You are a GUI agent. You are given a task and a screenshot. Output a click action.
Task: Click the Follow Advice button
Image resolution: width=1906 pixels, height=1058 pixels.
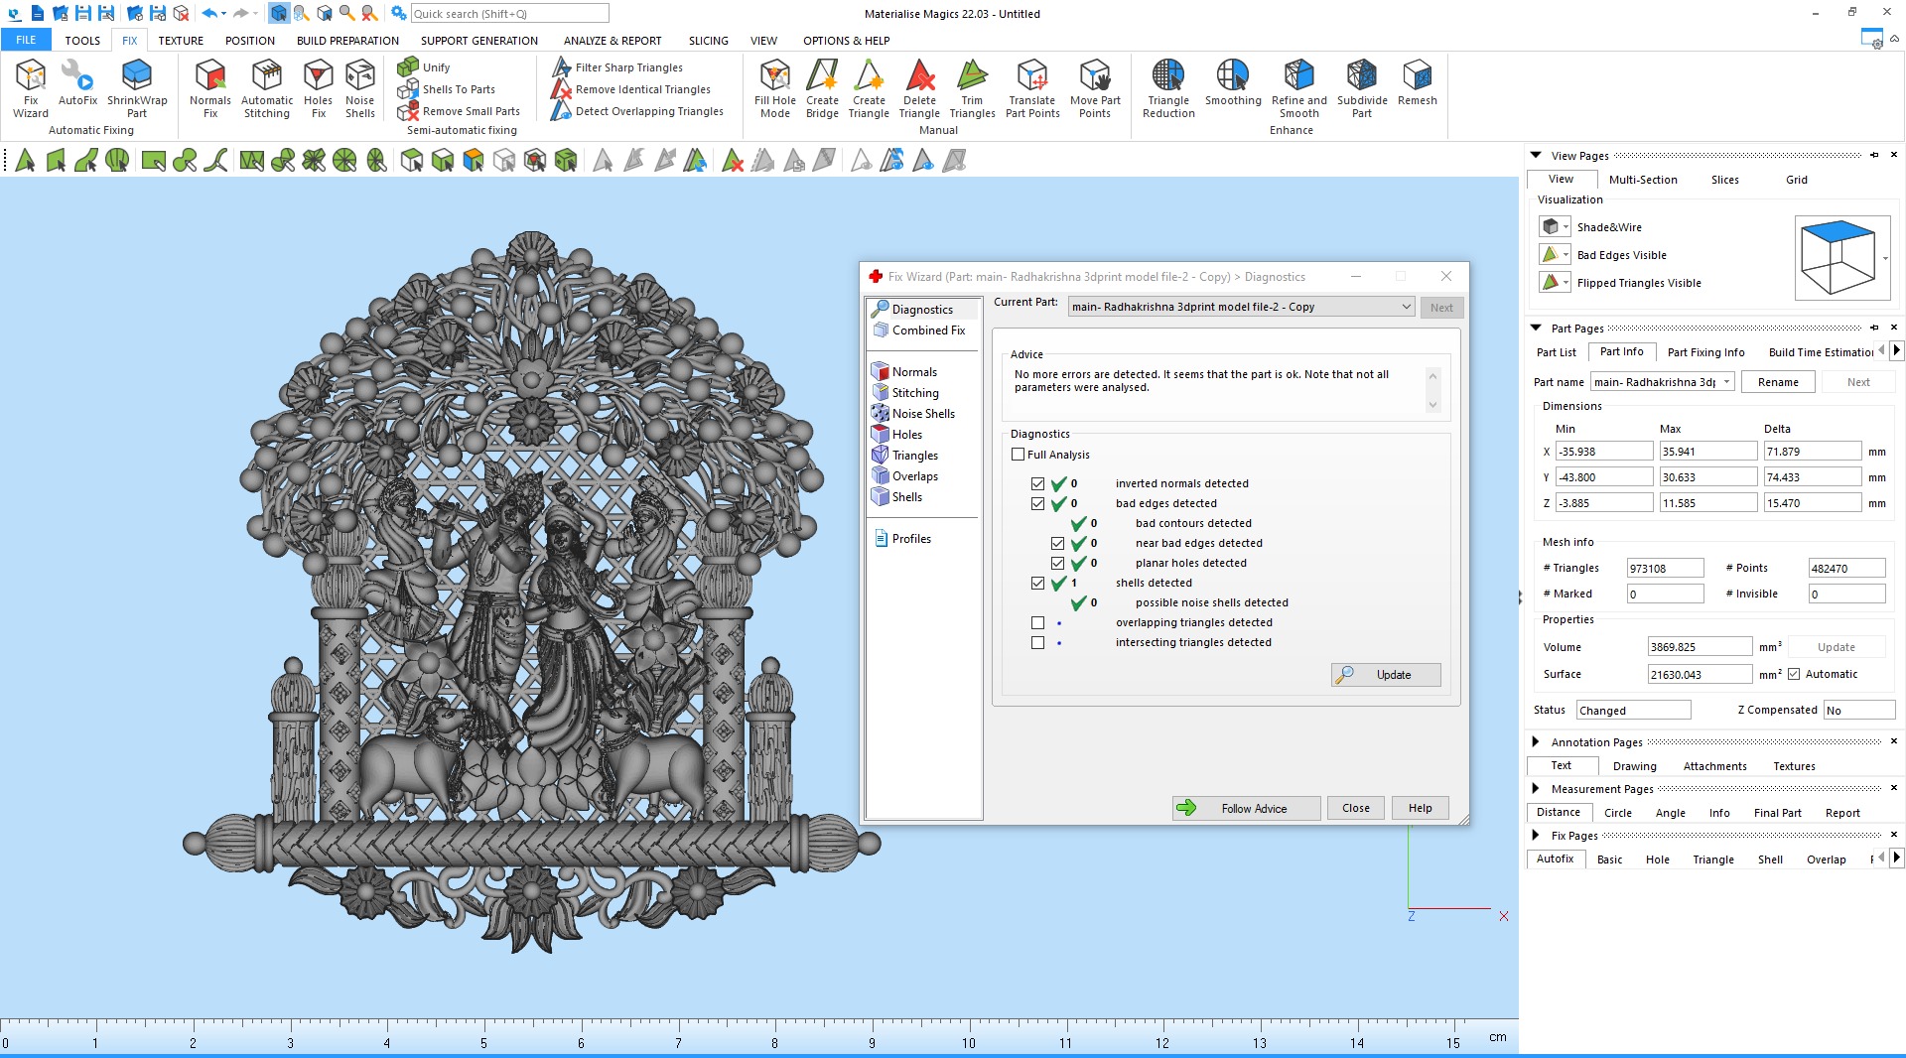point(1246,808)
